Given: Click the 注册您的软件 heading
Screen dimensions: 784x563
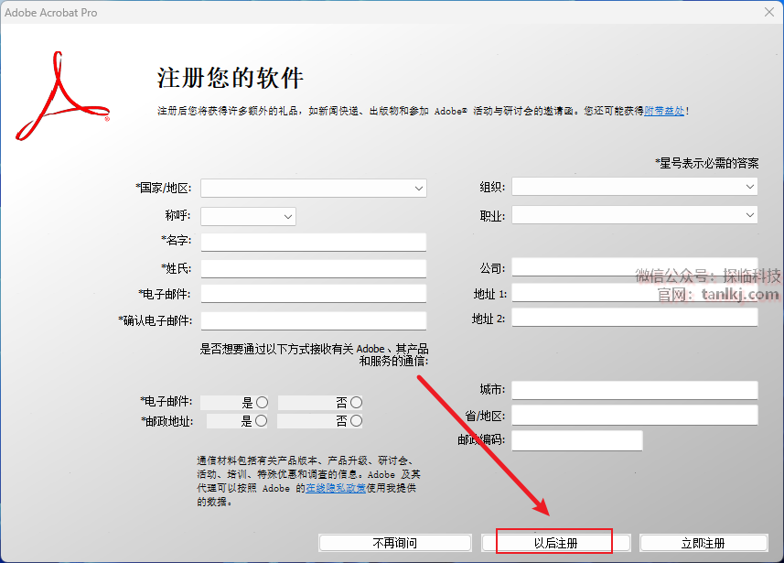Looking at the screenshot, I should (x=230, y=78).
